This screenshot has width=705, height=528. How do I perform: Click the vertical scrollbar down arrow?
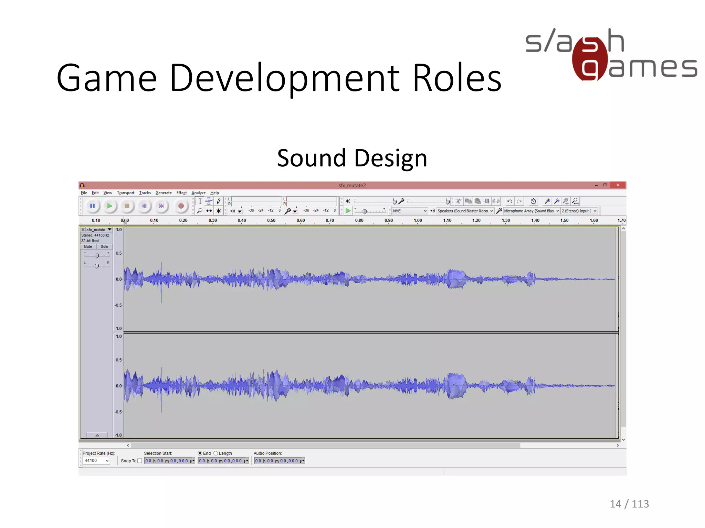[623, 440]
